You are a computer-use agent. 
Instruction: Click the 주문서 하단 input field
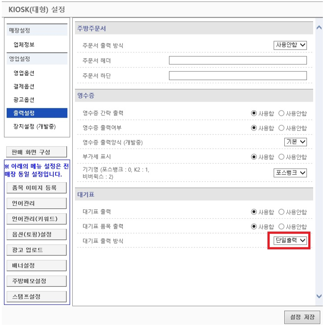click(x=238, y=76)
